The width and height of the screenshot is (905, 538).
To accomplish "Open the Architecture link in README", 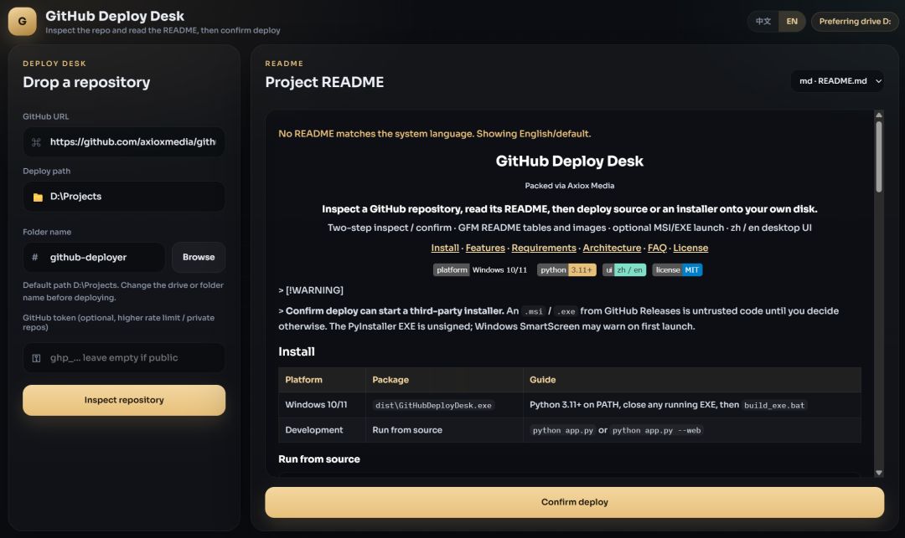I will coord(612,248).
